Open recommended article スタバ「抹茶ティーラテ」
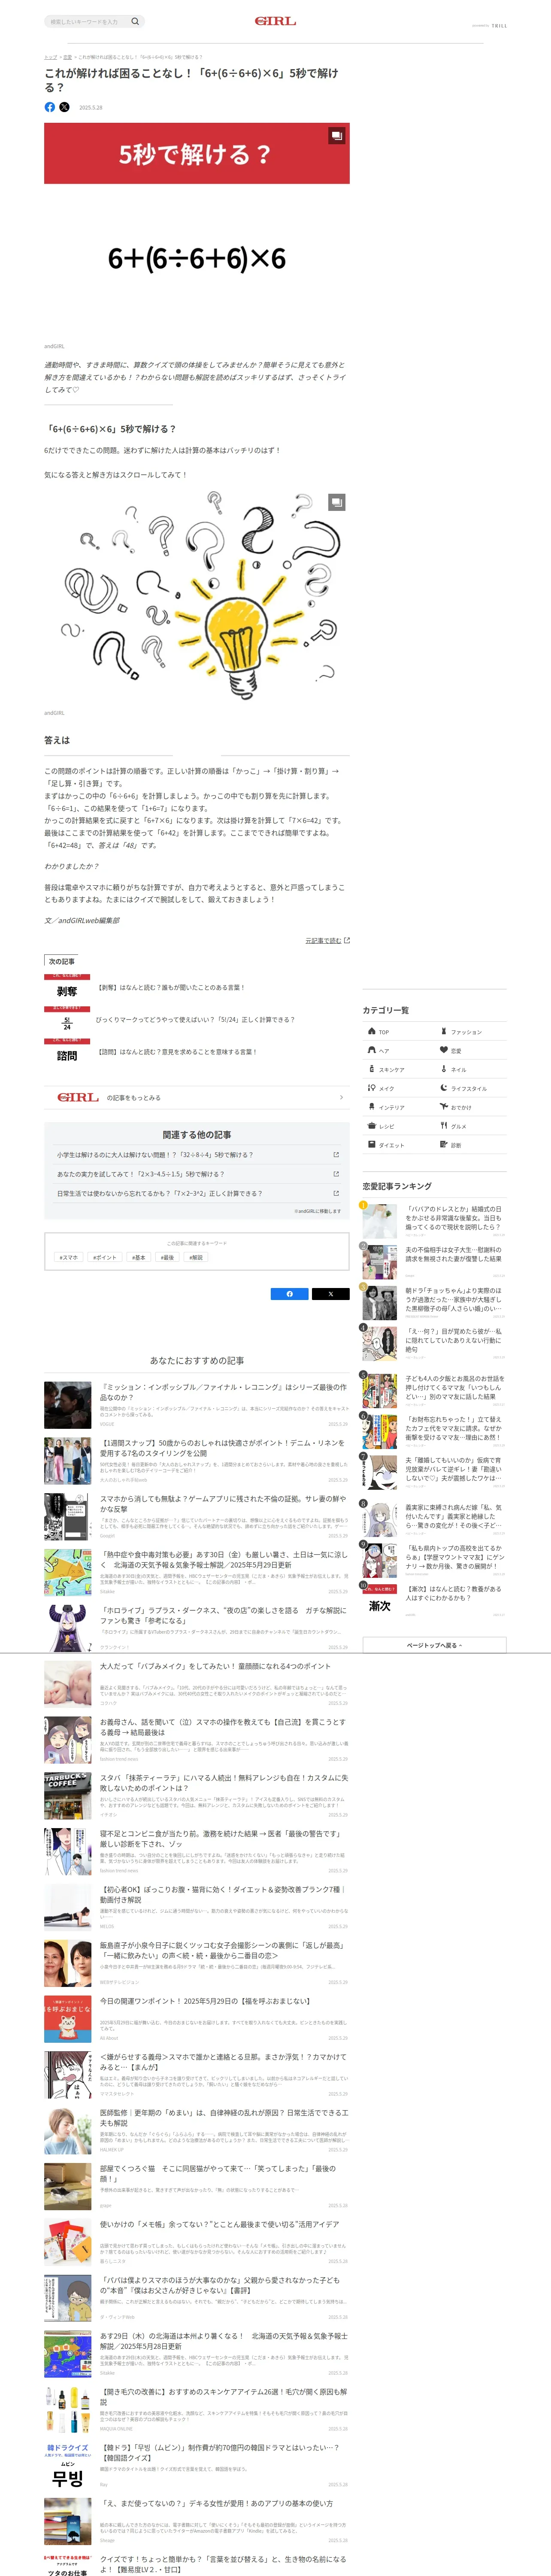This screenshot has width=551, height=2576. (224, 1782)
